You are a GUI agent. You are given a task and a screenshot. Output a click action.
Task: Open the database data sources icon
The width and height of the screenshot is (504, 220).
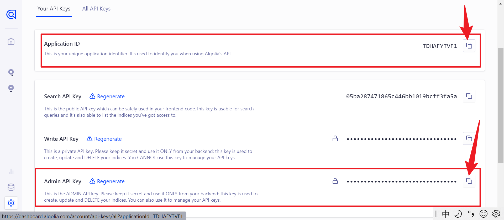pos(11,187)
